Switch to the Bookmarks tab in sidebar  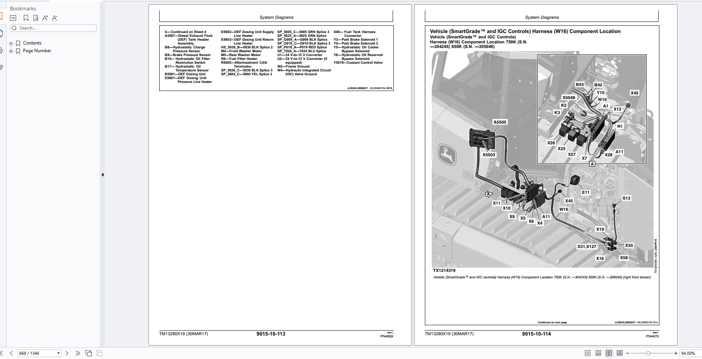(x=1, y=17)
